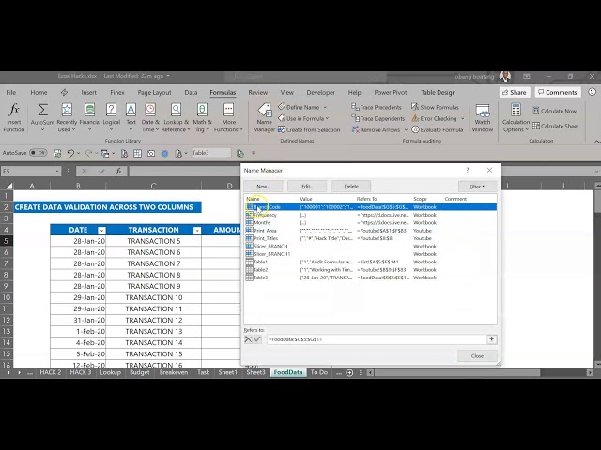Open Math & Trig functions
Viewport: 601px width, 450px height.
(202, 118)
